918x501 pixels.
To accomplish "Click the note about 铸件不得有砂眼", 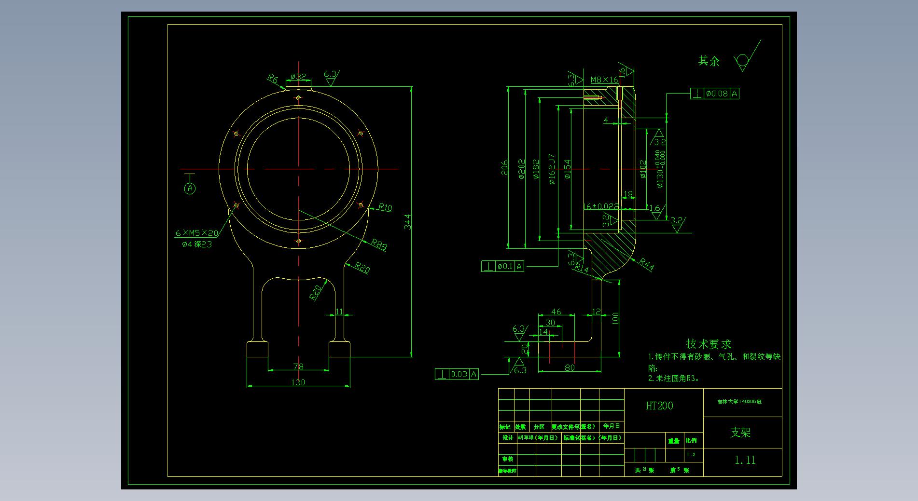I will click(x=714, y=362).
